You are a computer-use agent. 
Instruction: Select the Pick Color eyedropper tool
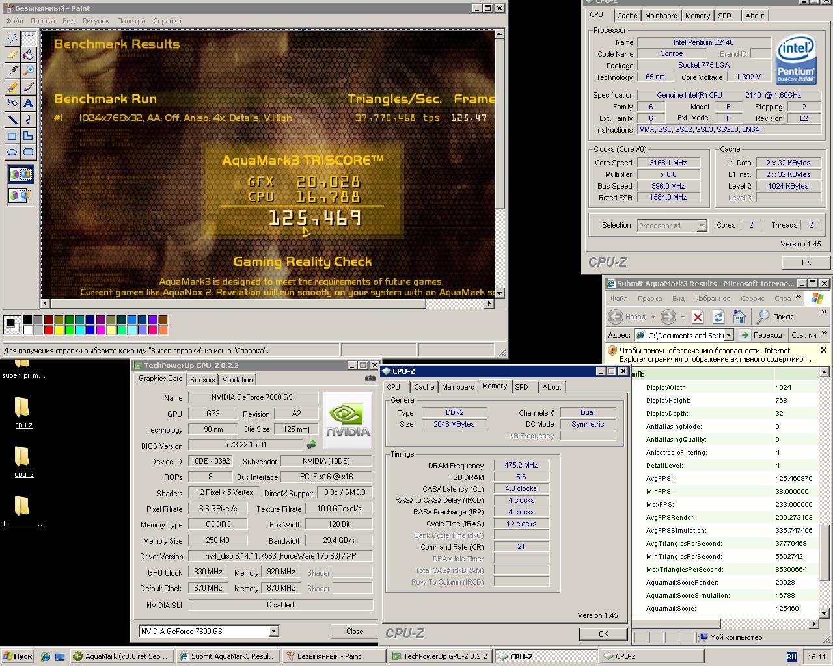pyautogui.click(x=12, y=71)
